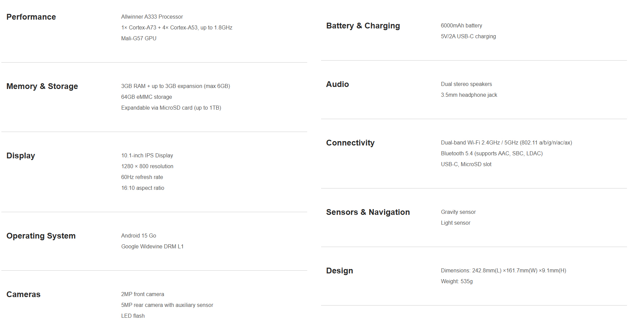Click the Allwinner A333 Processor text
Screen dimensions: 630x336
click(x=152, y=17)
